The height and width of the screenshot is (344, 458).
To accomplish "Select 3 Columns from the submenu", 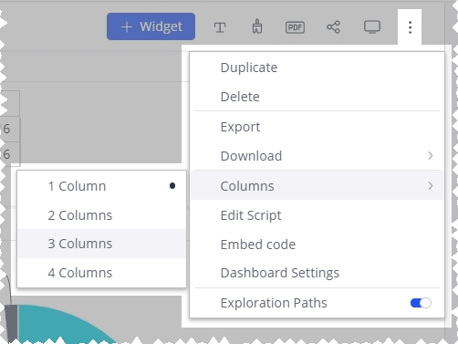I will (102, 244).
